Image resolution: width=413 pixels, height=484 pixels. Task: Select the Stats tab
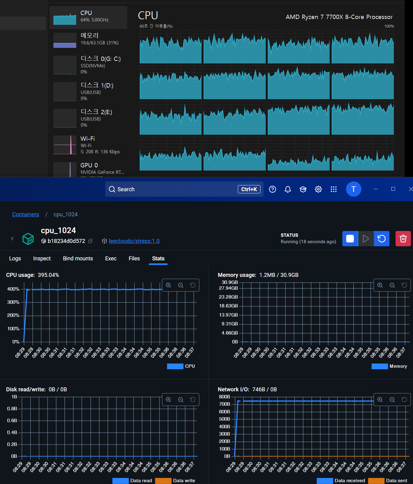coord(158,259)
